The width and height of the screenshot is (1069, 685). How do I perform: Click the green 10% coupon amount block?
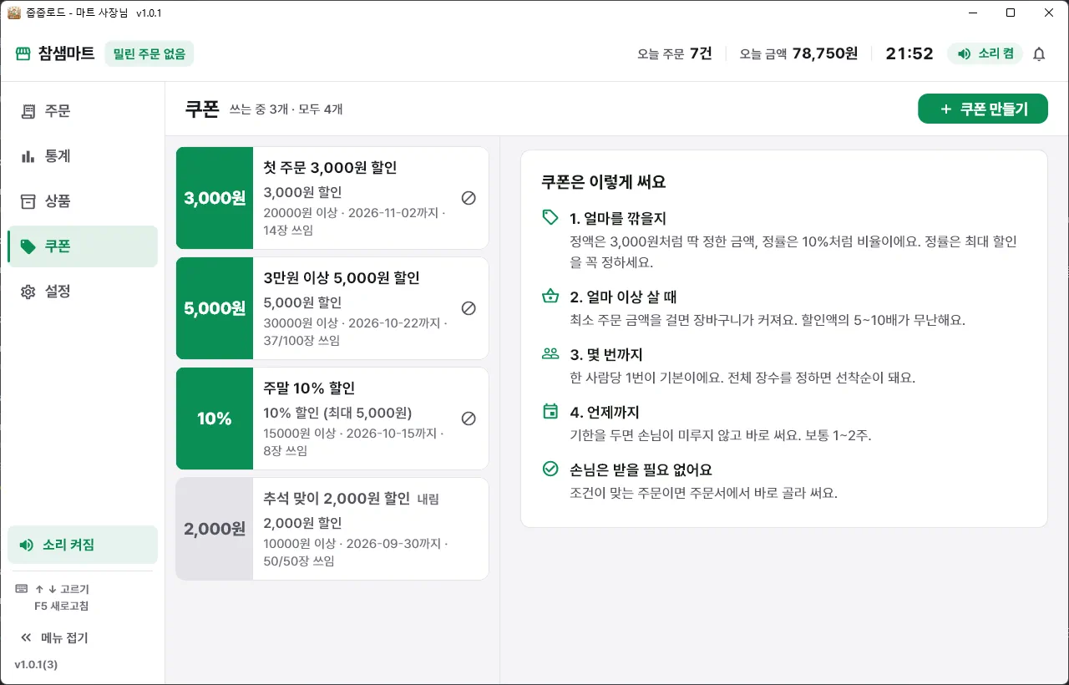pos(215,419)
